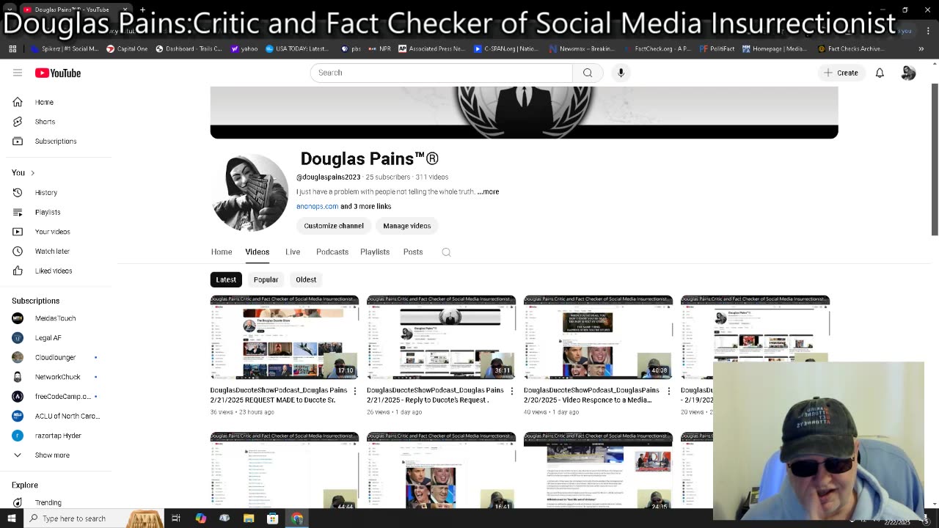Click the page vertical scrollbar

coord(935,161)
